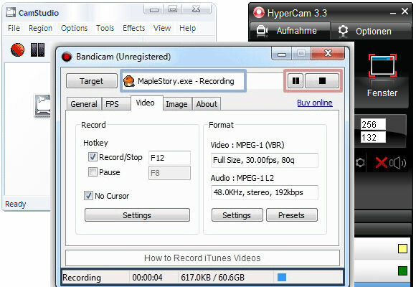Click the HyperCam field showing 256
This screenshot has height=287, width=416.
(x=373, y=124)
